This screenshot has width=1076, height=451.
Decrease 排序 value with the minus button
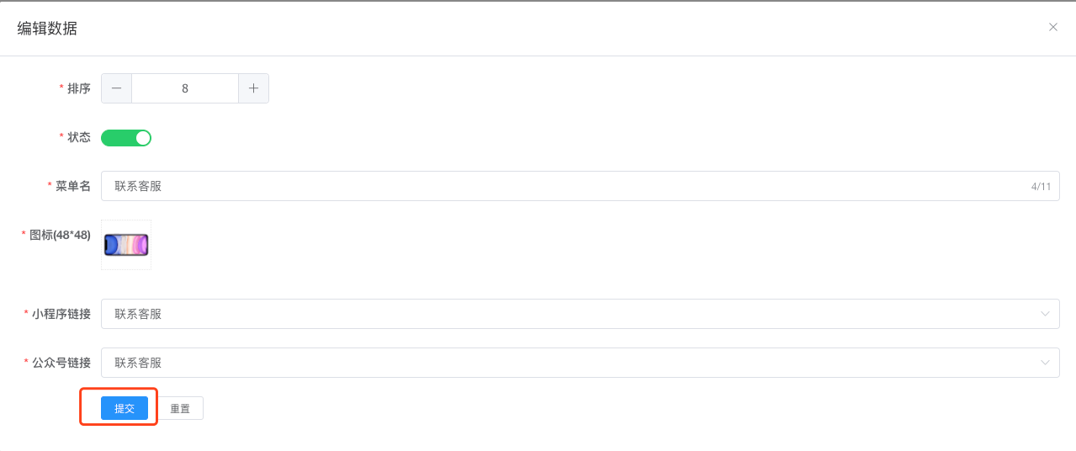tap(116, 88)
